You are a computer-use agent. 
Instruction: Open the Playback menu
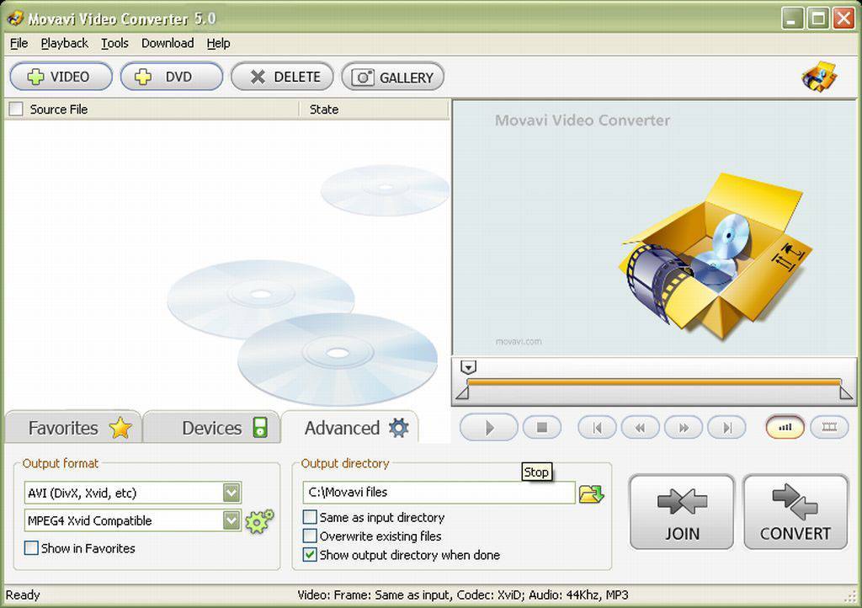coord(65,43)
